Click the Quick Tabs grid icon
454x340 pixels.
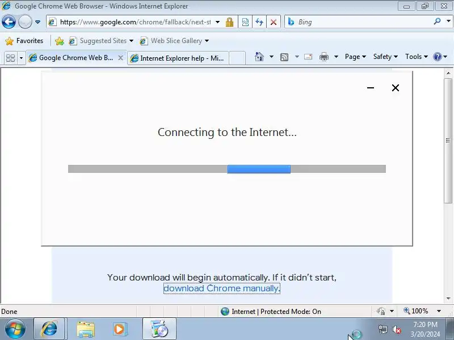[10, 58]
